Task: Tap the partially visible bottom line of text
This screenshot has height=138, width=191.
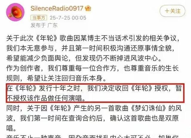Action: [x=93, y=136]
